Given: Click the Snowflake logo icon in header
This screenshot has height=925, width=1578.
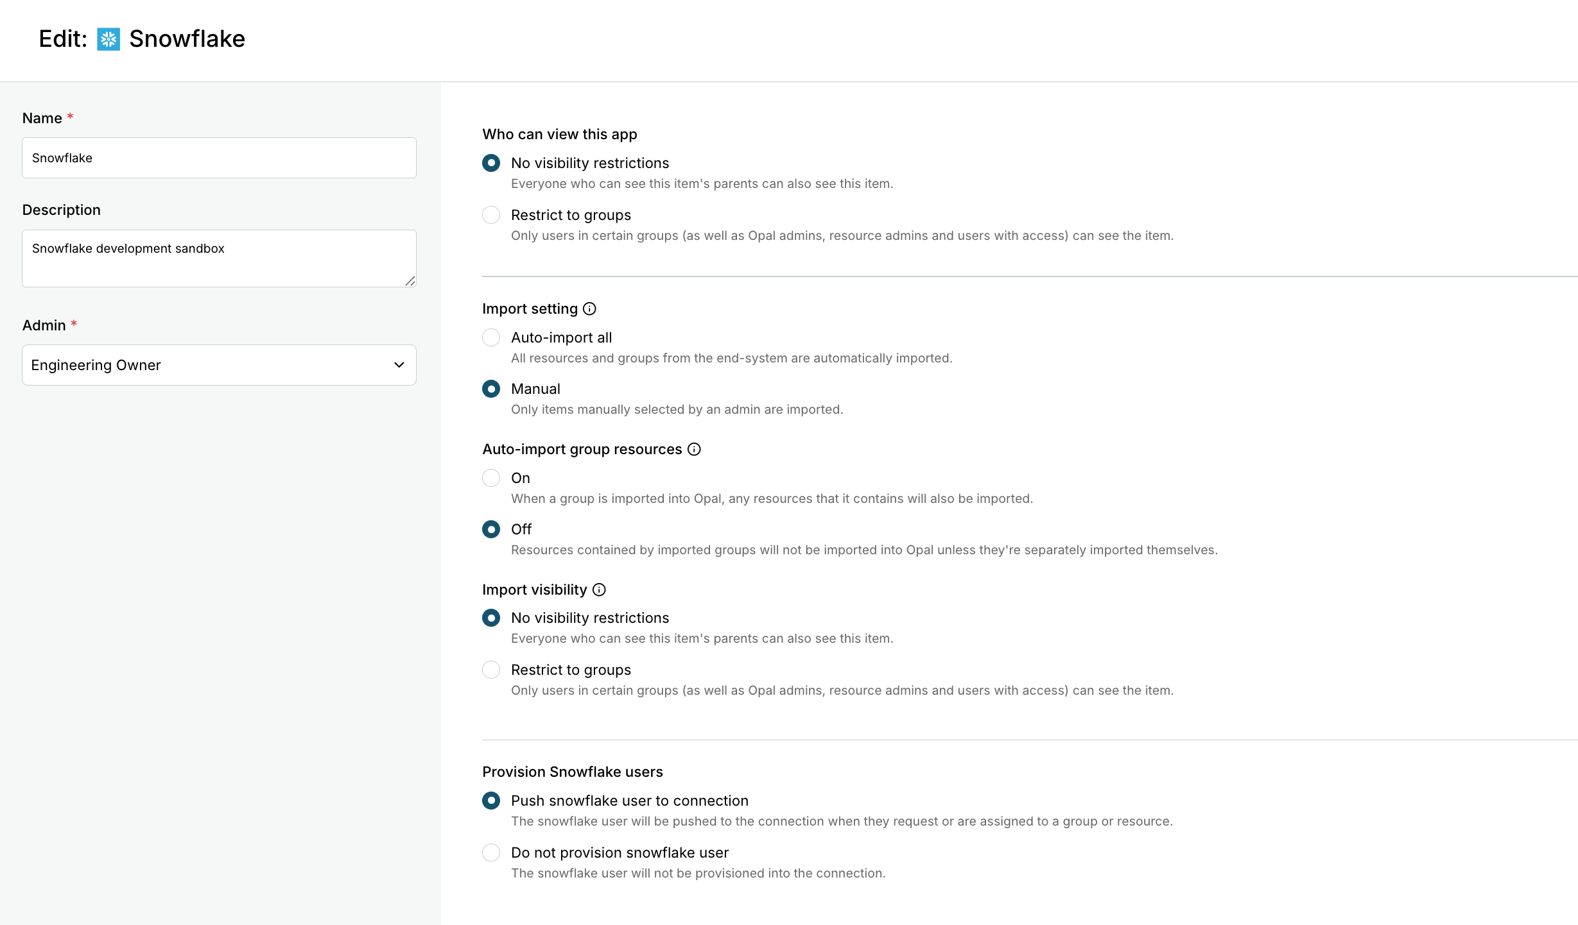Looking at the screenshot, I should 108,39.
